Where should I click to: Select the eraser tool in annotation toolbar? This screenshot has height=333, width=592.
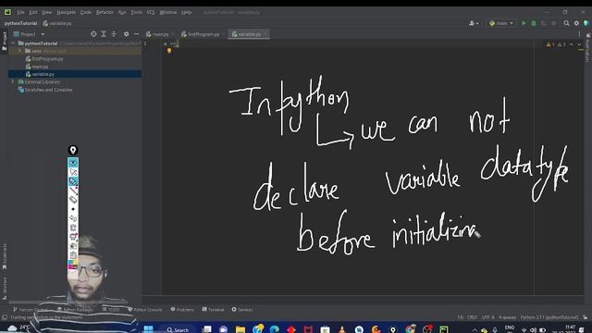(x=73, y=200)
